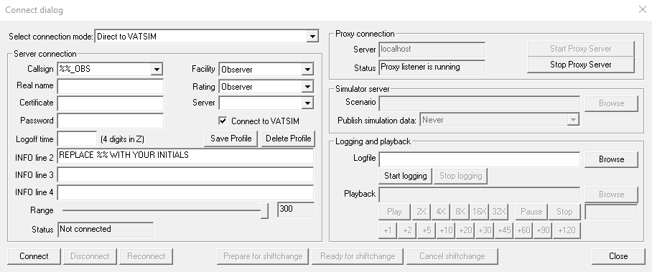Viewport: 652px width, 272px height.
Task: Expand the Callsign combo box
Action: point(157,69)
